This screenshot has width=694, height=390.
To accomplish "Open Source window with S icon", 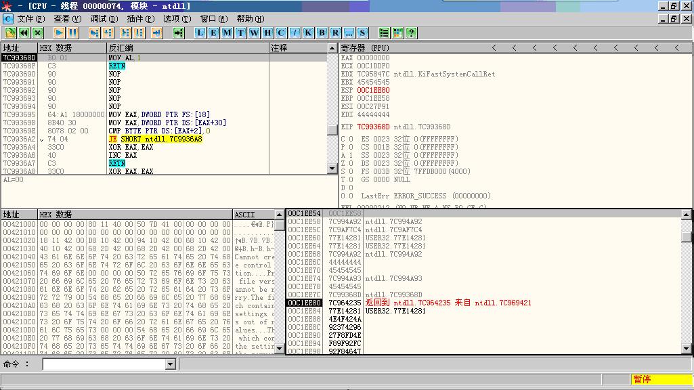I will [362, 32].
